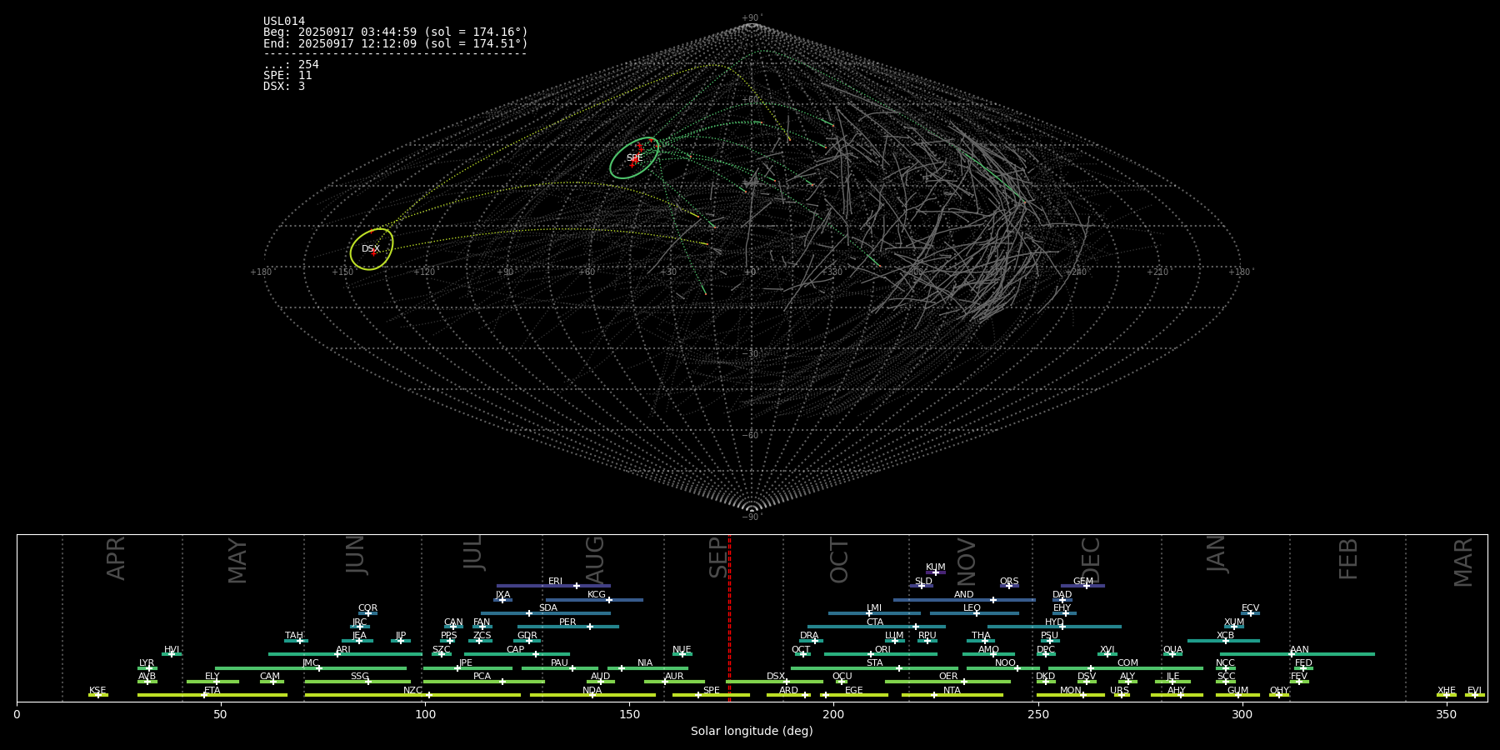Select the NTA shower bar in timeline
This screenshot has width=1500, height=750.
tap(952, 695)
